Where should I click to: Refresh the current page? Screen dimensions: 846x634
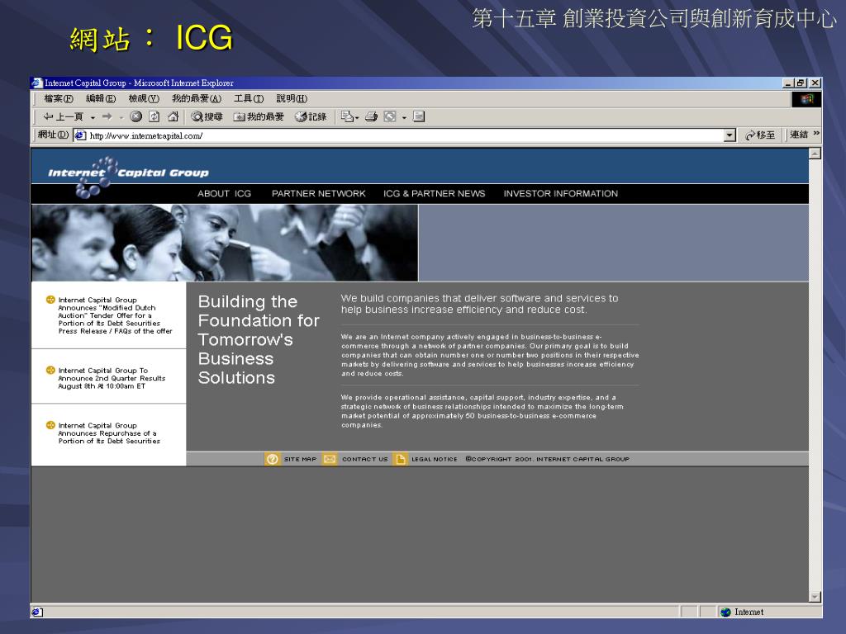(x=154, y=116)
